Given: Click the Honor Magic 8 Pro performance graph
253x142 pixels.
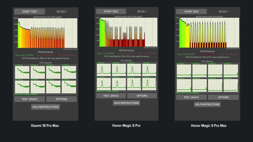Looking at the screenshot, I should (128, 32).
